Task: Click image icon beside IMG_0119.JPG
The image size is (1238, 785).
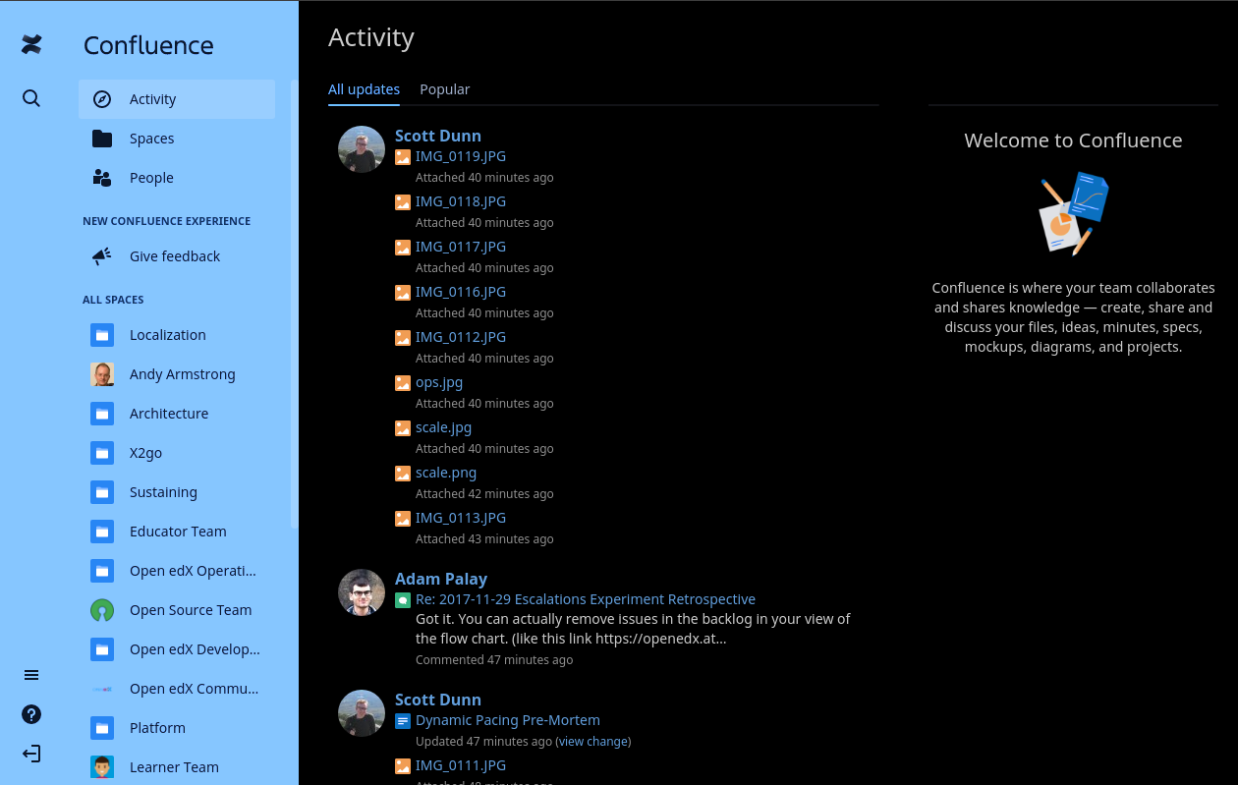Action: click(x=403, y=156)
